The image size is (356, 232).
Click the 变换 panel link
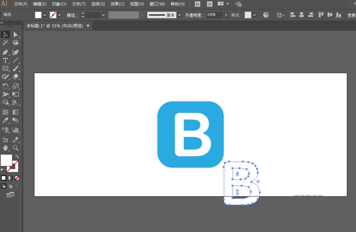coord(351,15)
